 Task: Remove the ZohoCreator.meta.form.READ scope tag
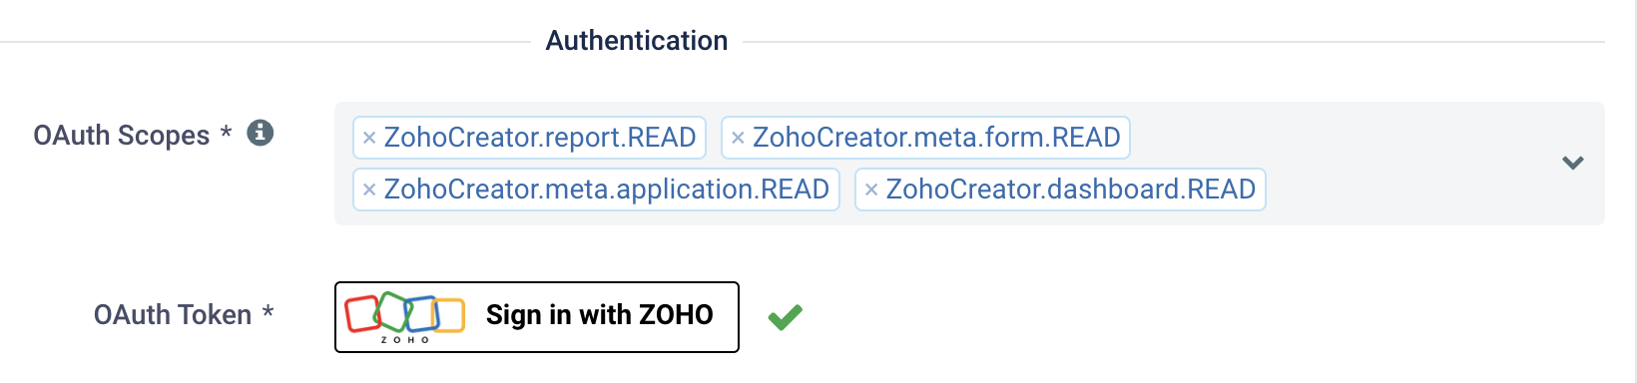pyautogui.click(x=738, y=138)
